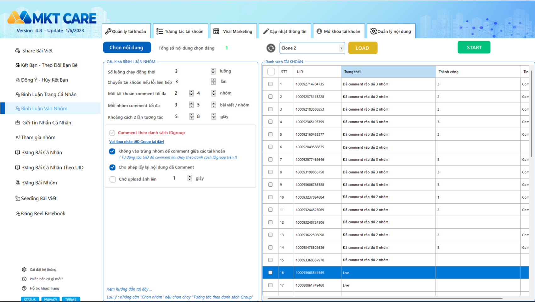Screen dimensions: 535x302
Task: Click the refresh icon beside Clone 2
Action: coord(271,48)
